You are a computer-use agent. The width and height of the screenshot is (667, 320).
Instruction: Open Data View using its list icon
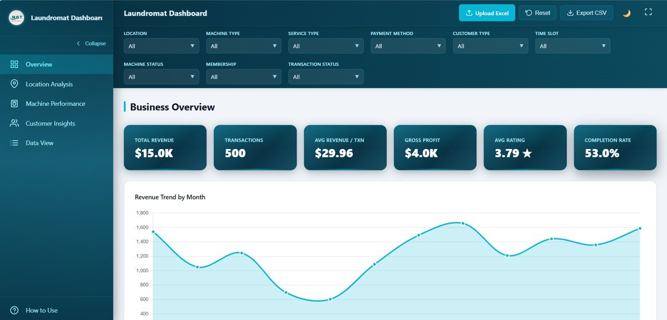(14, 142)
